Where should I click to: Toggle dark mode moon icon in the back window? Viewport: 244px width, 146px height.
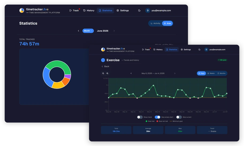[139, 10]
